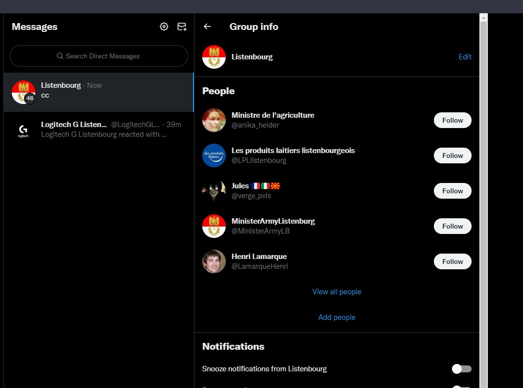
Task: Follow MinisterArmyListenburg
Action: 452,226
